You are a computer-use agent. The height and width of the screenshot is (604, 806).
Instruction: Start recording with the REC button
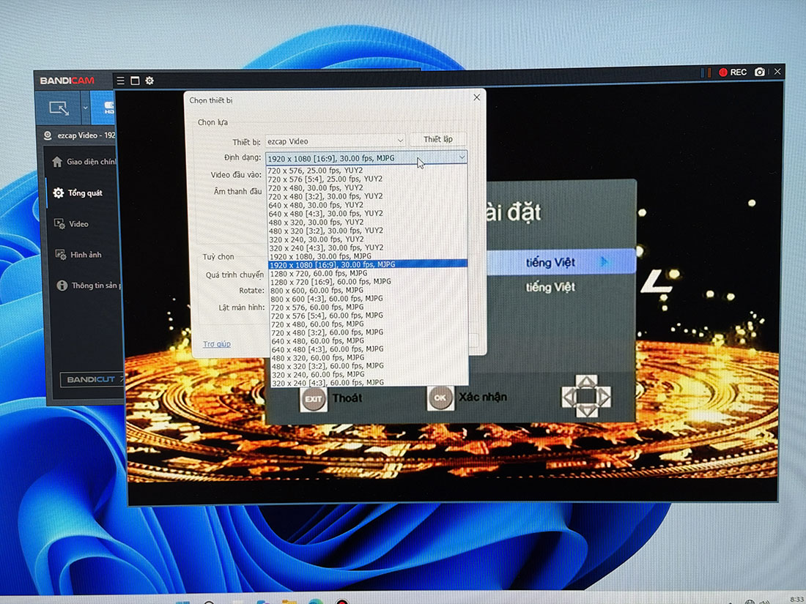click(x=733, y=72)
